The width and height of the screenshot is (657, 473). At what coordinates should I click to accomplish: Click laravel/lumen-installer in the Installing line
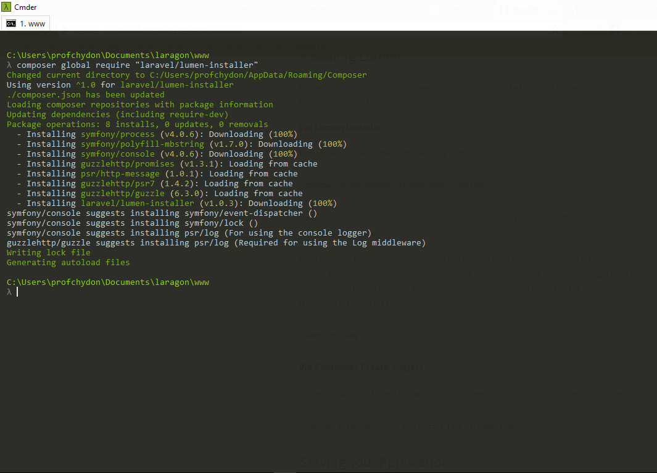138,203
